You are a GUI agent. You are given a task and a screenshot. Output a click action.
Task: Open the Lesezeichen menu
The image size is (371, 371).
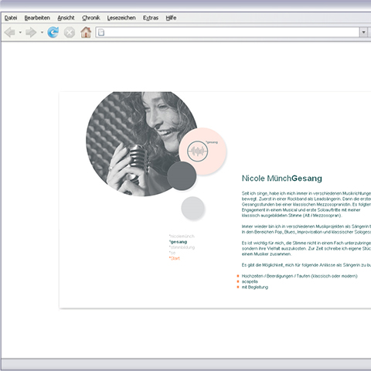[x=121, y=18]
